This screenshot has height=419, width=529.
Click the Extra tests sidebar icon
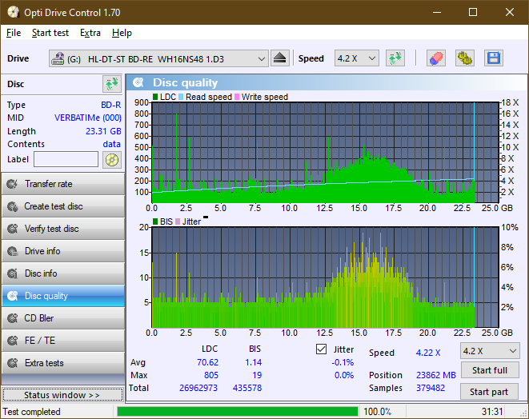tap(13, 363)
